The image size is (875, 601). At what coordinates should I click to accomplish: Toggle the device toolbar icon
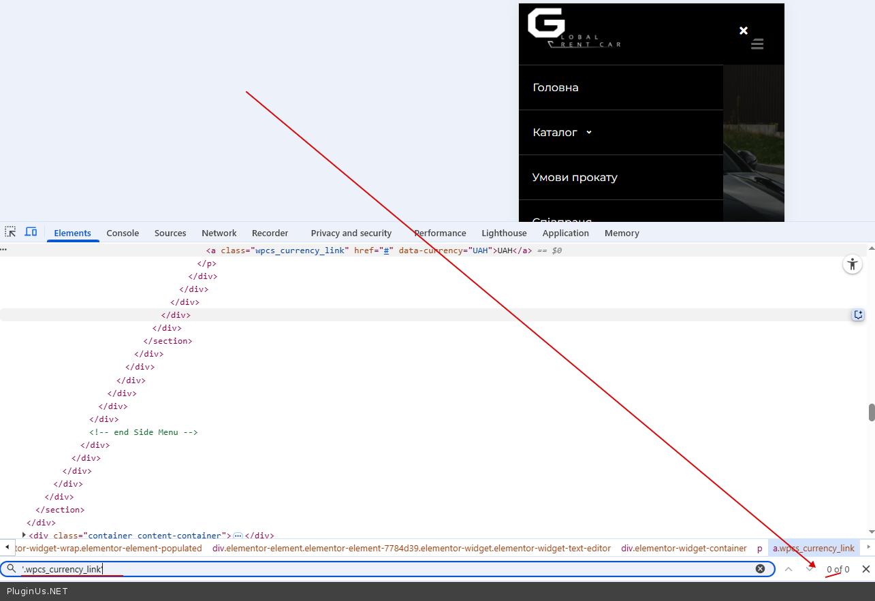(x=31, y=232)
